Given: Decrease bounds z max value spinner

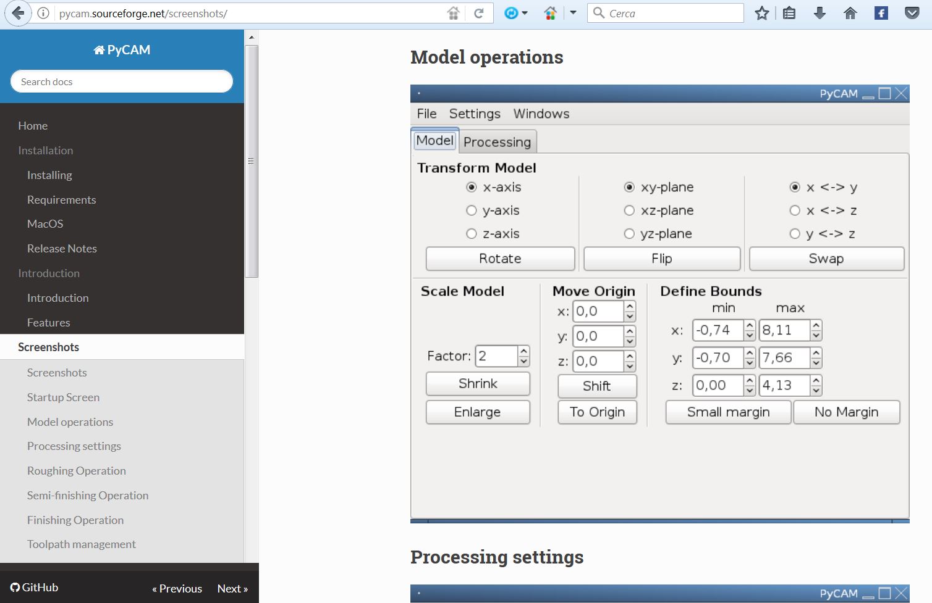Looking at the screenshot, I should (816, 391).
